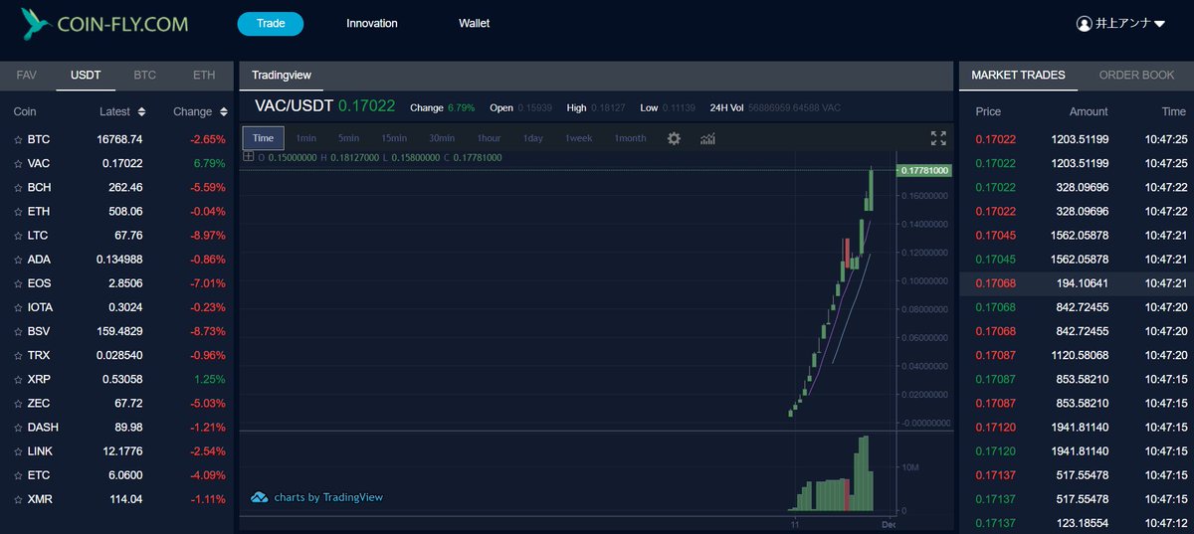1194x534 pixels.
Task: Click the 1120.58068 trade amount
Action: 1080,355
